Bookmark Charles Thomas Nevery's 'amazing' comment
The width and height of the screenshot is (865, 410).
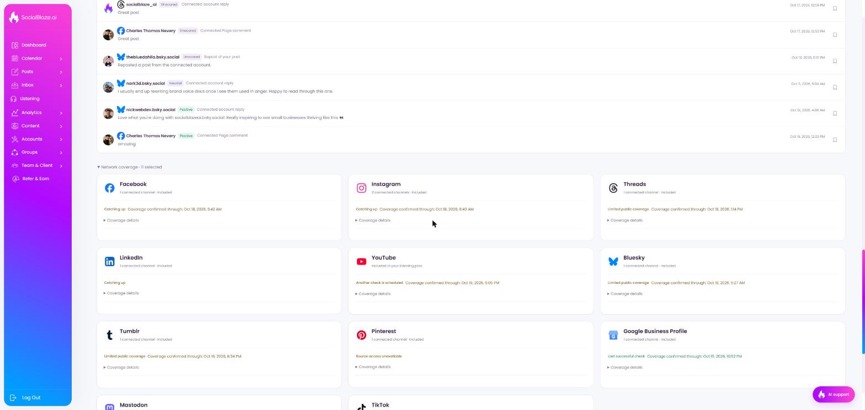pyautogui.click(x=835, y=140)
